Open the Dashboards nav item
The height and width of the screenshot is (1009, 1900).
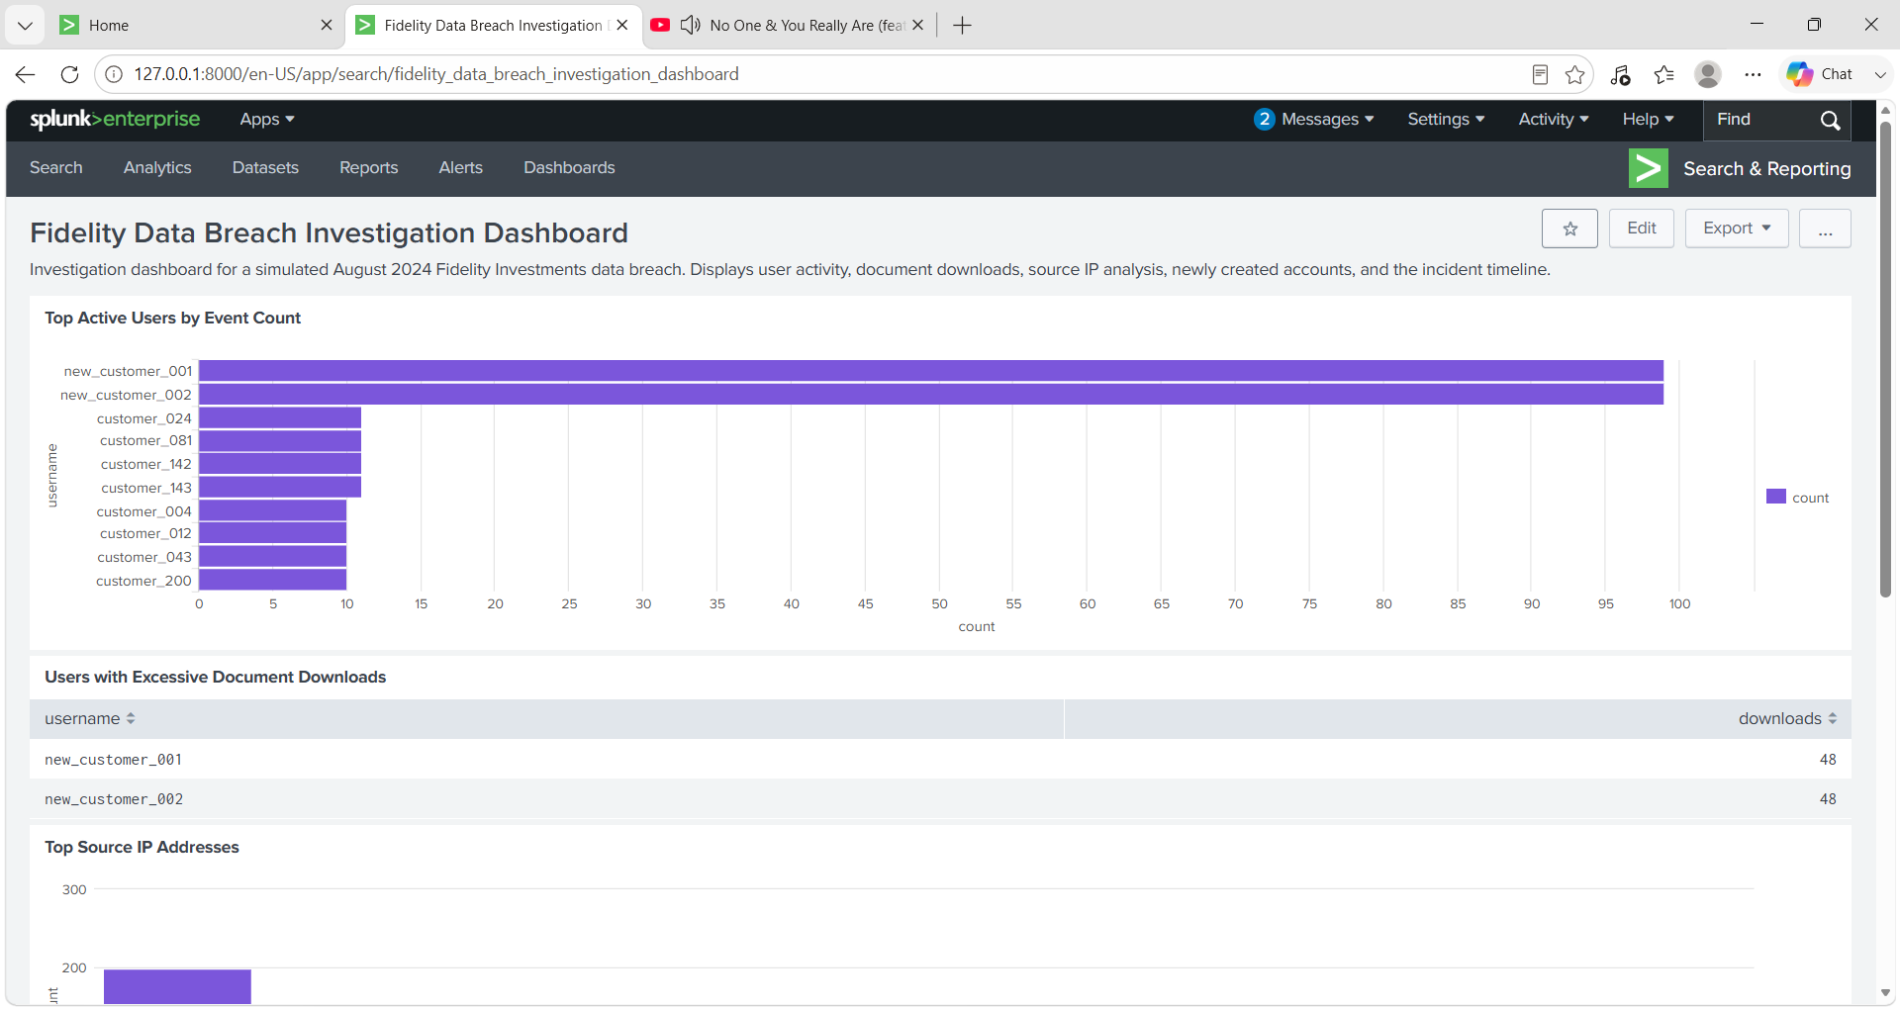tap(569, 168)
